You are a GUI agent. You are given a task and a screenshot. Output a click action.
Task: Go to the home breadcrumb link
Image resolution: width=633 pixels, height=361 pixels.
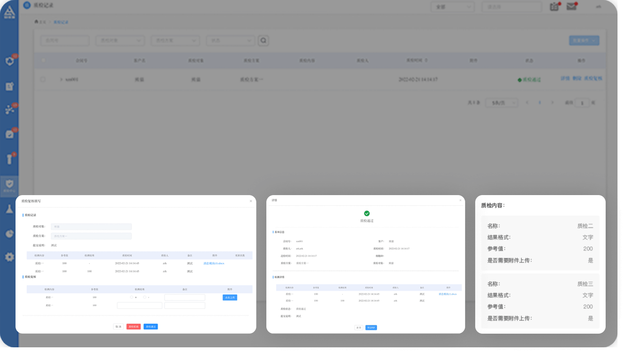(x=40, y=22)
